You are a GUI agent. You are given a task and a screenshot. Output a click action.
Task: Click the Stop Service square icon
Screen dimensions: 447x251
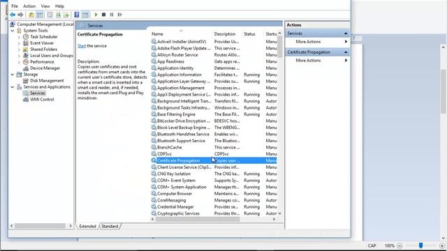(104, 15)
